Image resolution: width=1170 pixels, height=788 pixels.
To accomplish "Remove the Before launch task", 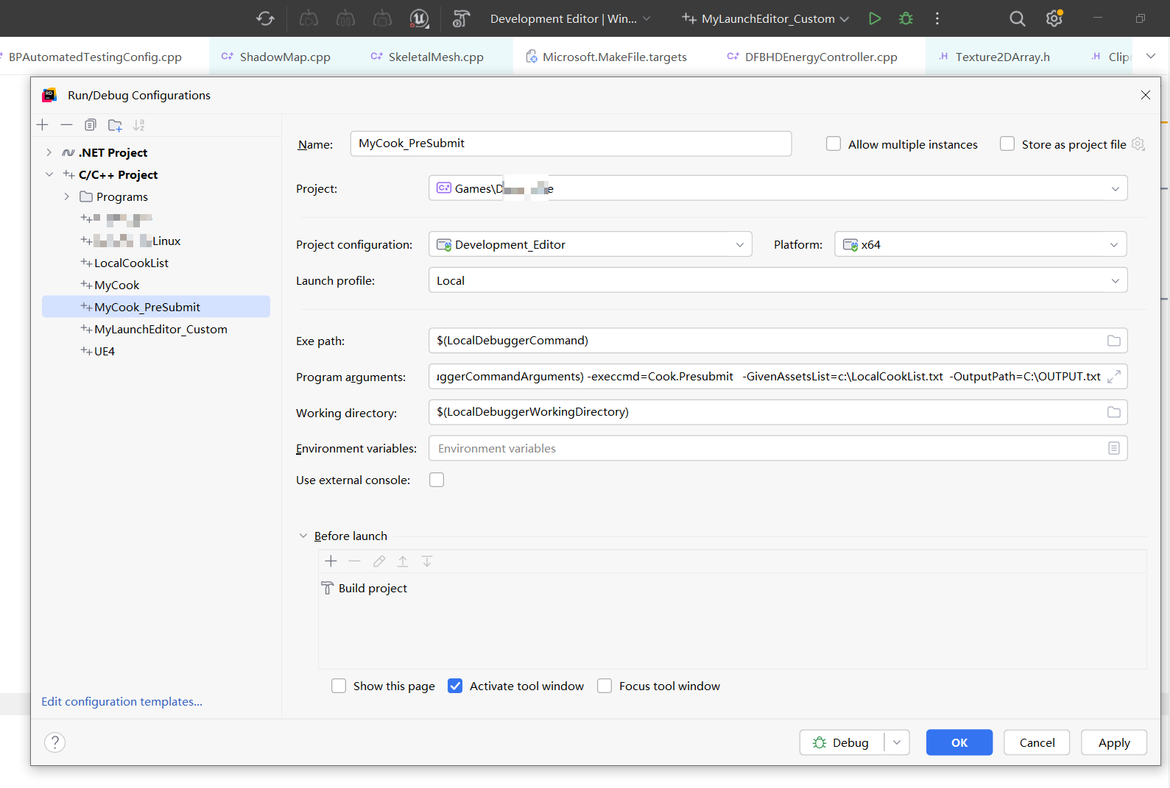I will pyautogui.click(x=355, y=561).
